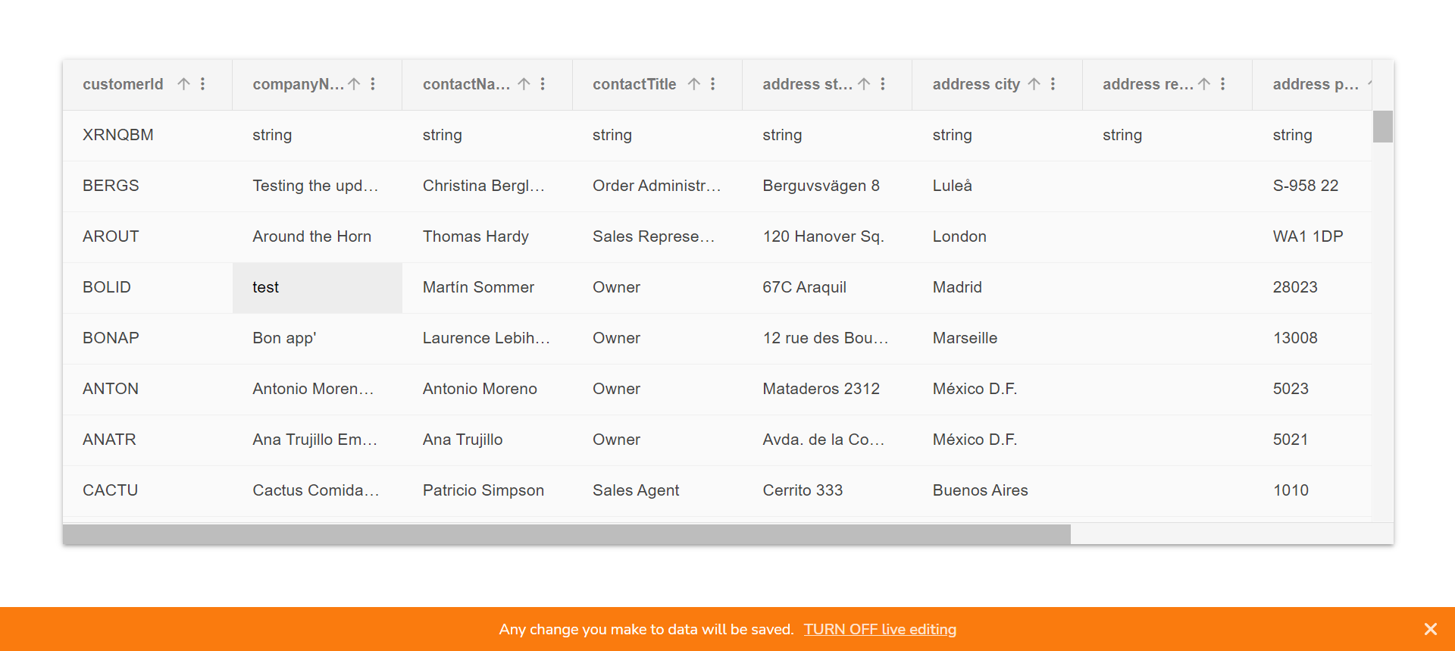The width and height of the screenshot is (1455, 651).
Task: Click the vertical scrollbar thumb of the grid
Action: (x=1382, y=127)
